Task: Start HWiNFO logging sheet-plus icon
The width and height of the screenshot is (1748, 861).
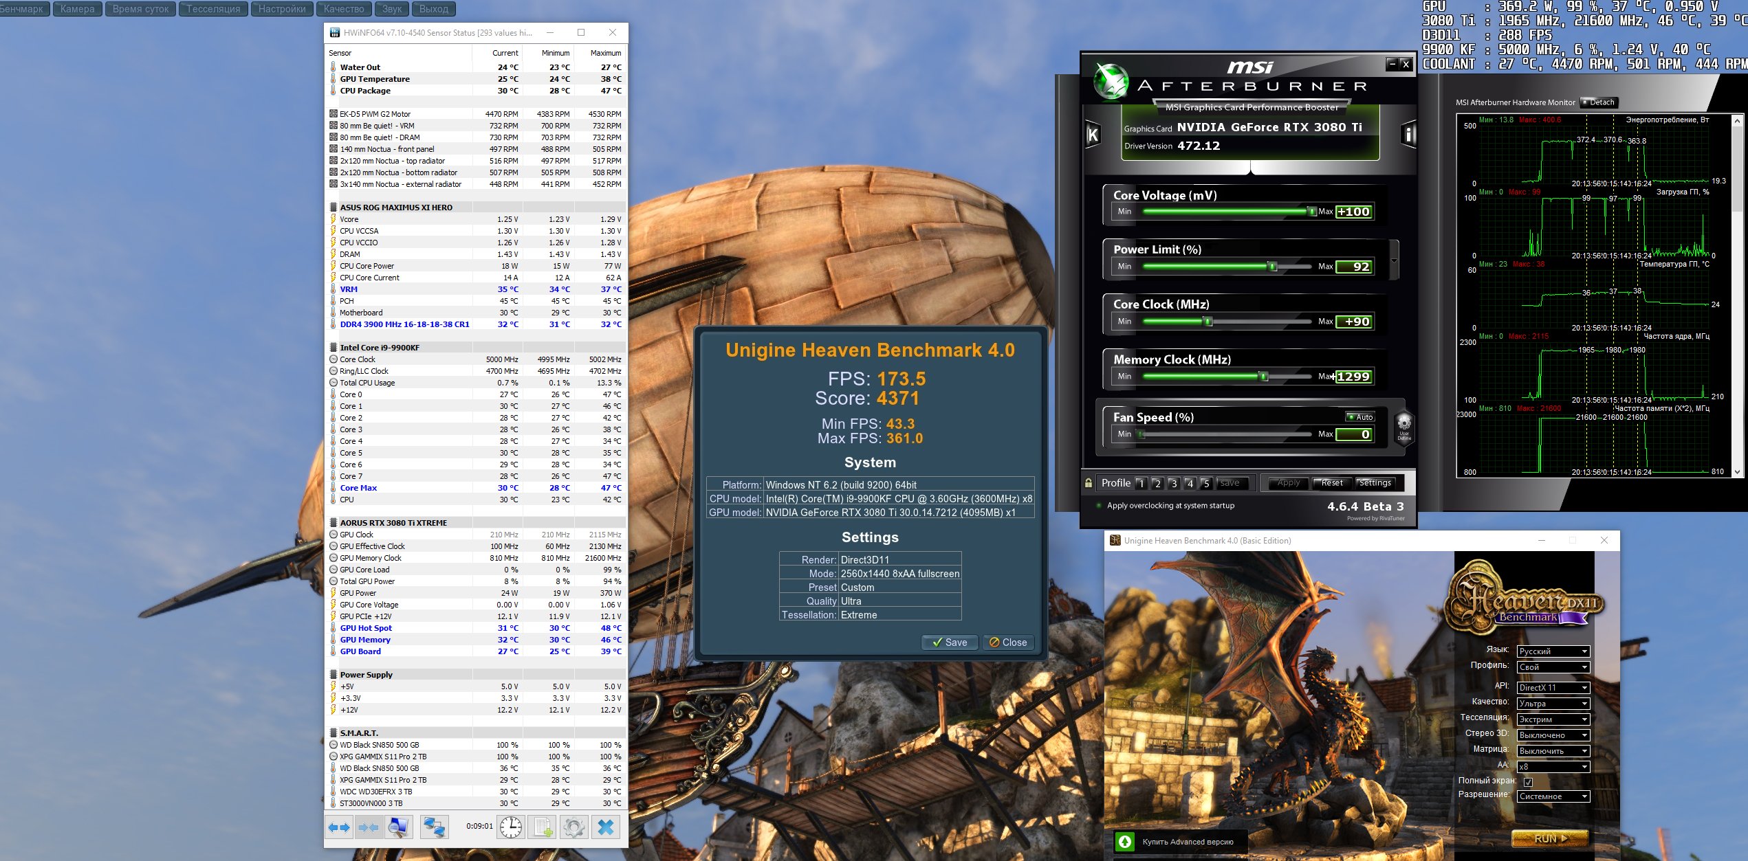Action: [543, 827]
